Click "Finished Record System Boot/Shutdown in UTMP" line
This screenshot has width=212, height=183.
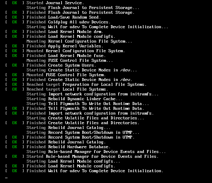(x=80, y=137)
